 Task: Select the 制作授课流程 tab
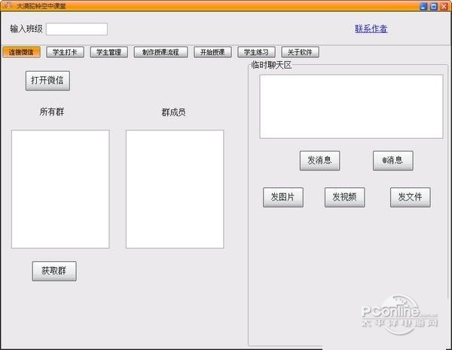161,52
